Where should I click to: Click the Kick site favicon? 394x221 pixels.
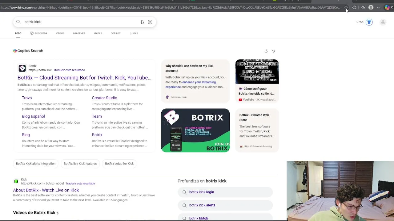(16, 181)
